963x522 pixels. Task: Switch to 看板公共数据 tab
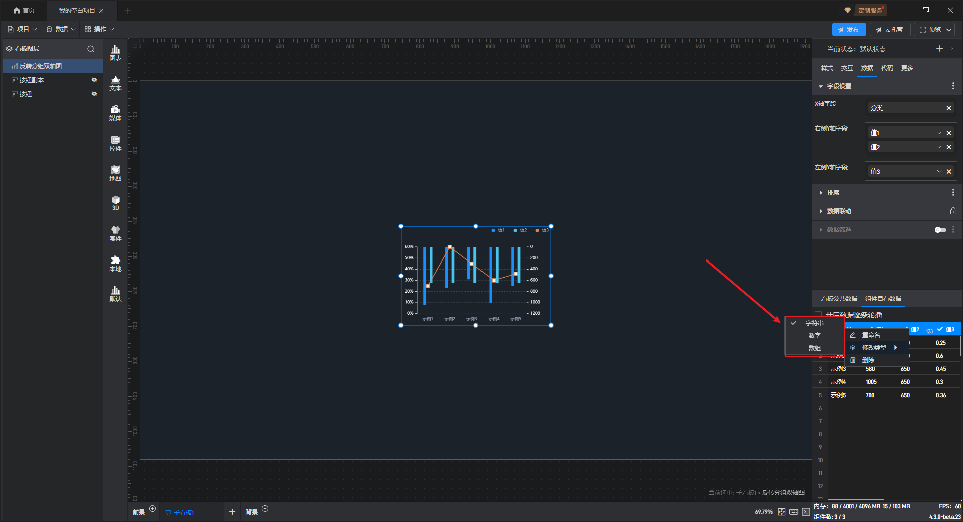pyautogui.click(x=839, y=299)
